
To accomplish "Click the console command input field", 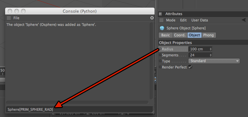I will [79, 109].
